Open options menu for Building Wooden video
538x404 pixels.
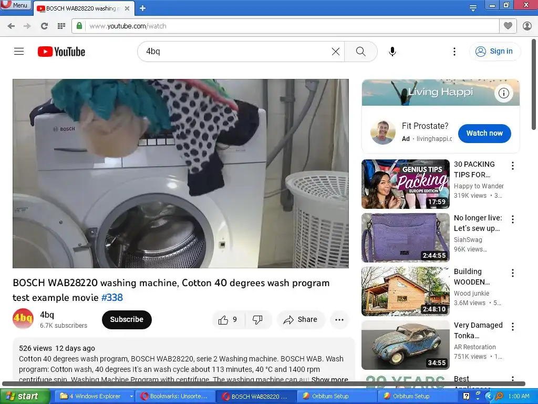(x=513, y=273)
